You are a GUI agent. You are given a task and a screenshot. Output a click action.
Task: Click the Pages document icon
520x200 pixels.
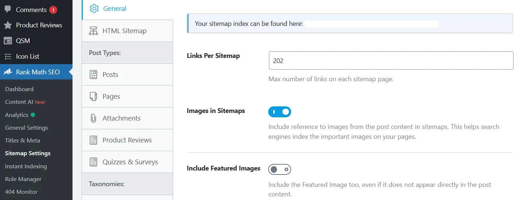(93, 97)
